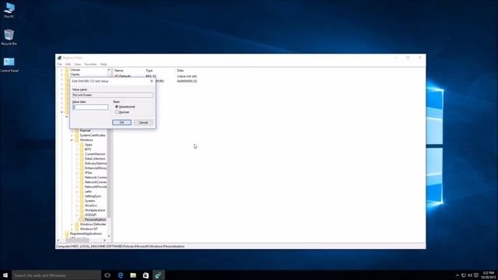Select Registry Editor taskbar icon
The height and width of the screenshot is (280, 498).
pos(158,275)
